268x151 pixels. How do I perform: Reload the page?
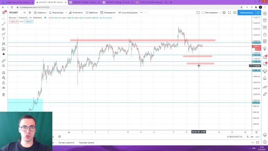pyautogui.click(x=12, y=8)
